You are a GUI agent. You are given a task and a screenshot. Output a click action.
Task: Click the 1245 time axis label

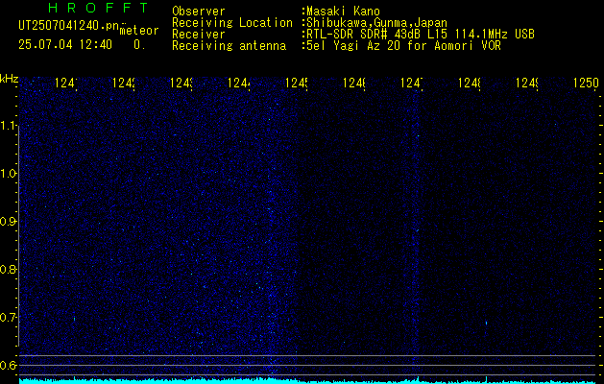point(296,83)
